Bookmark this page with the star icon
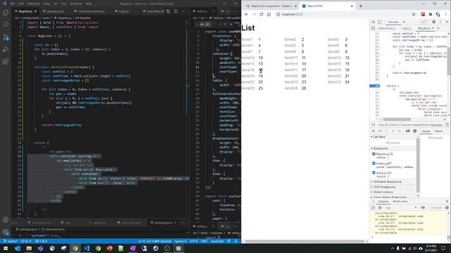The image size is (451, 253). click(x=414, y=14)
